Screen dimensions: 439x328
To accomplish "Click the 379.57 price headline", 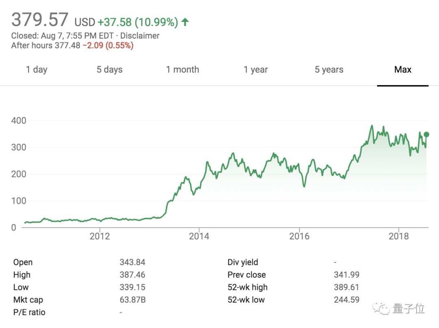I will (x=39, y=19).
